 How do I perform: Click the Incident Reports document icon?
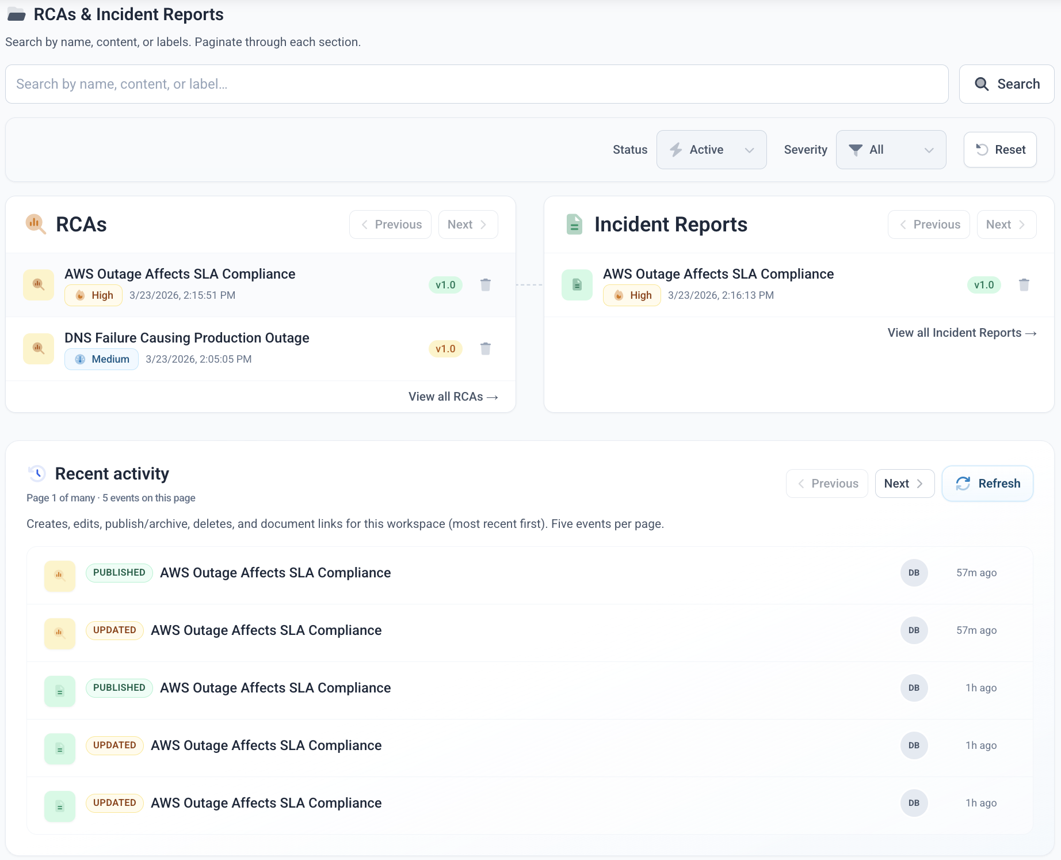(x=574, y=224)
